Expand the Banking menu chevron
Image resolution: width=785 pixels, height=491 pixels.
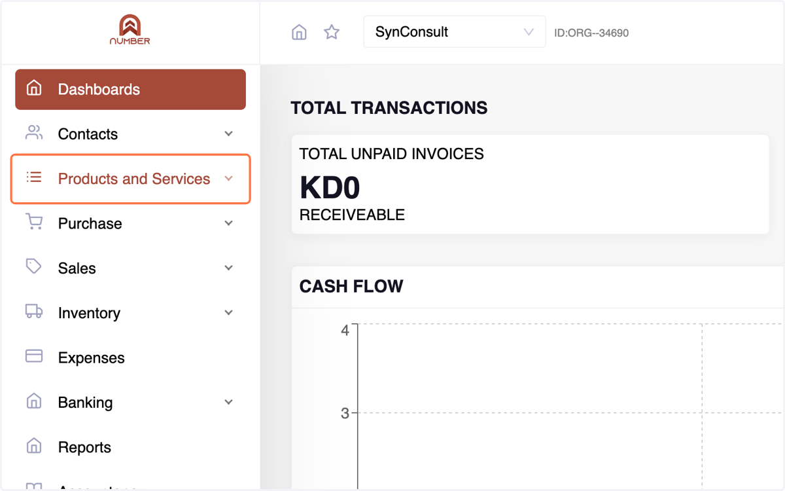point(228,402)
